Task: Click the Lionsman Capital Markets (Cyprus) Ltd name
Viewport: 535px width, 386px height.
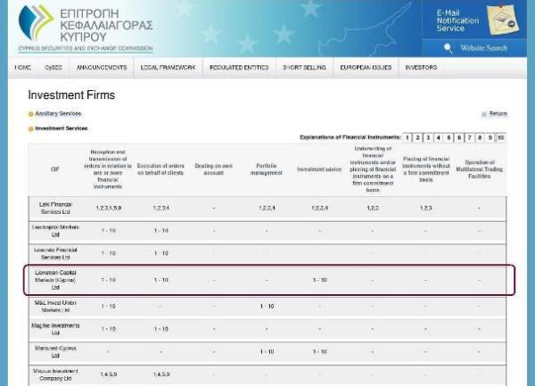Action: [55, 280]
